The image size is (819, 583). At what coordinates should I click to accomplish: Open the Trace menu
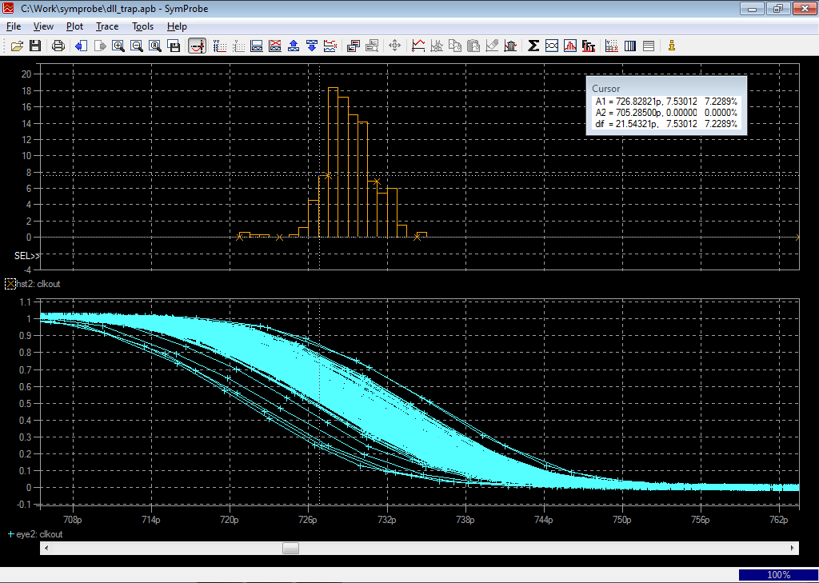106,26
